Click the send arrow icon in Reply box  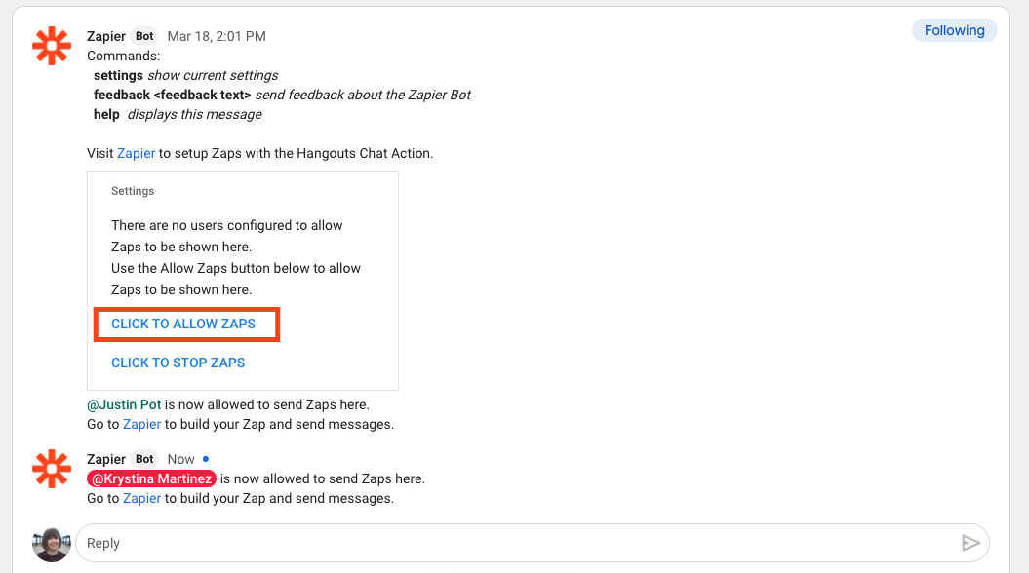tap(970, 543)
